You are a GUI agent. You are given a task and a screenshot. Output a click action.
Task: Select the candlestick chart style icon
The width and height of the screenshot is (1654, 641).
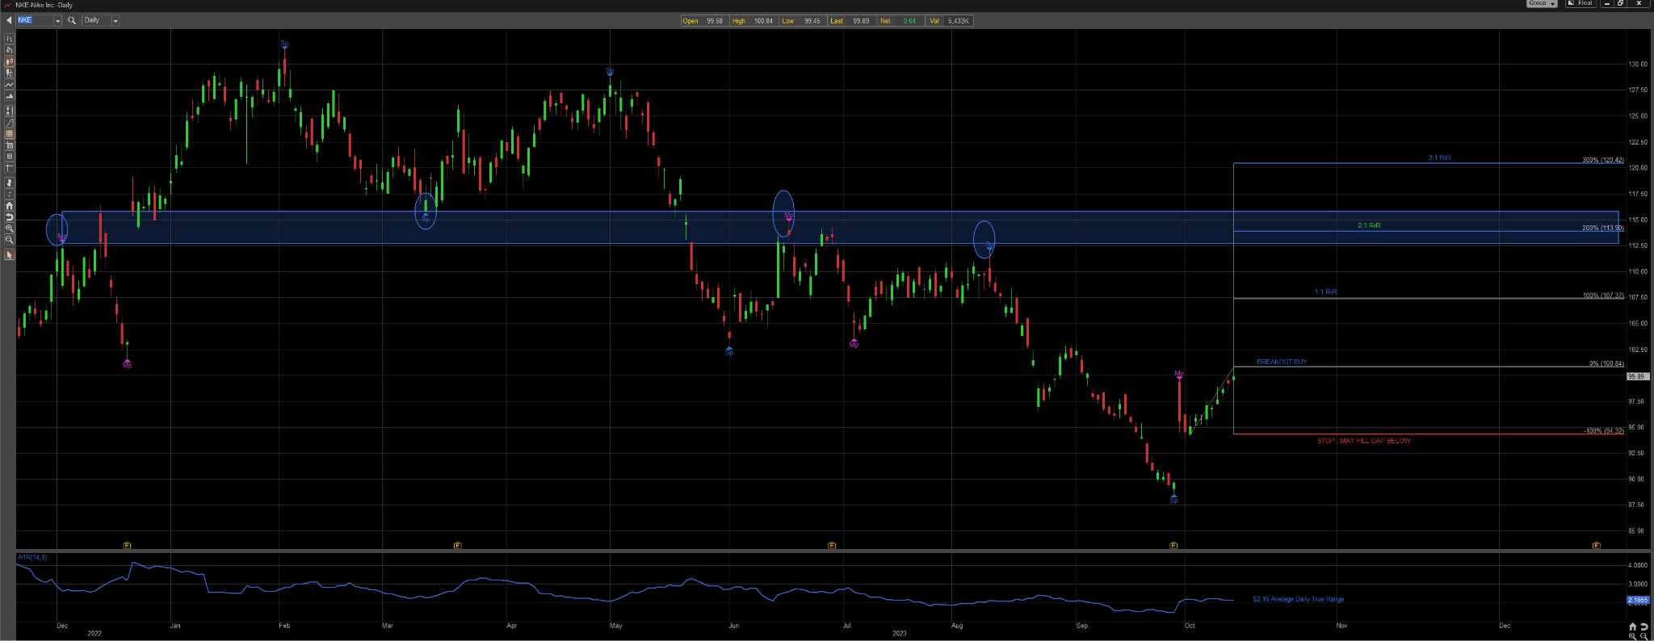point(10,61)
